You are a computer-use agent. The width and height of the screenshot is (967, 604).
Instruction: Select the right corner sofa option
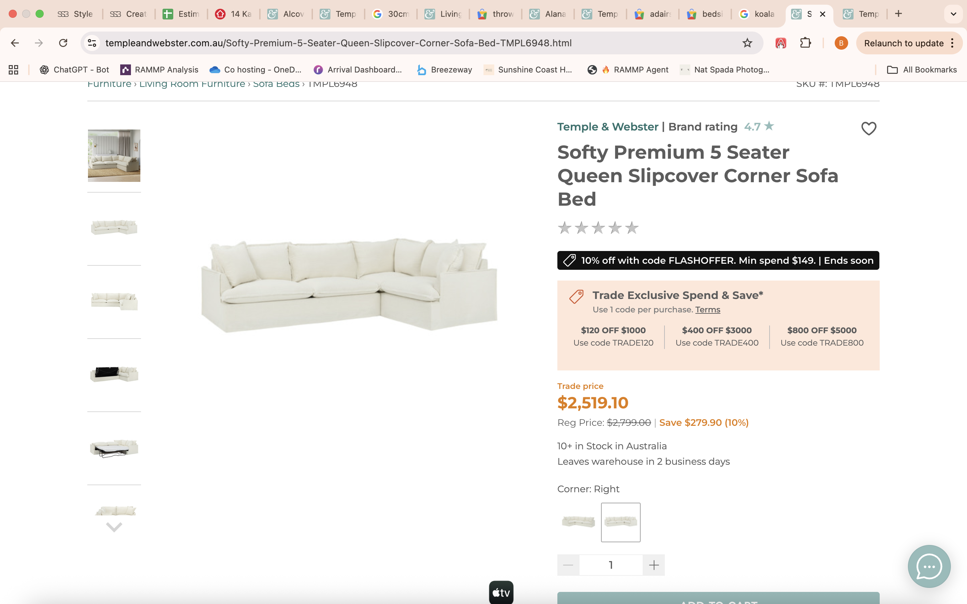pyautogui.click(x=620, y=522)
